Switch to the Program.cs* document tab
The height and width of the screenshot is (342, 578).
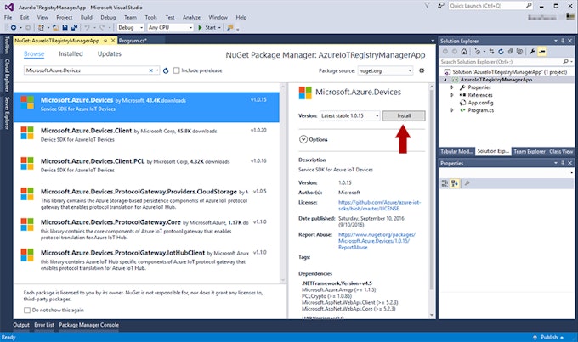133,41
